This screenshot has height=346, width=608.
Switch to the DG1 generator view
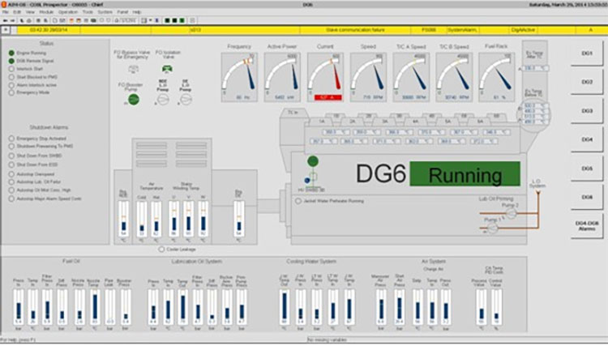[x=587, y=53]
